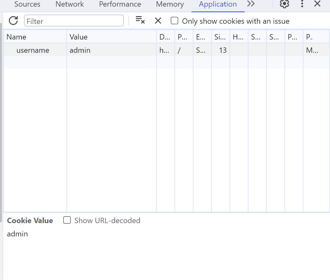Switch to the Sources tab
Viewport: 330px width, 280px height.
click(x=27, y=4)
